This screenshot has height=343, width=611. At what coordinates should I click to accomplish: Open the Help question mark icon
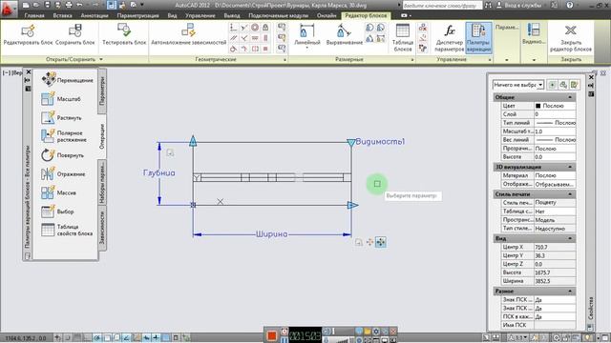coord(570,5)
